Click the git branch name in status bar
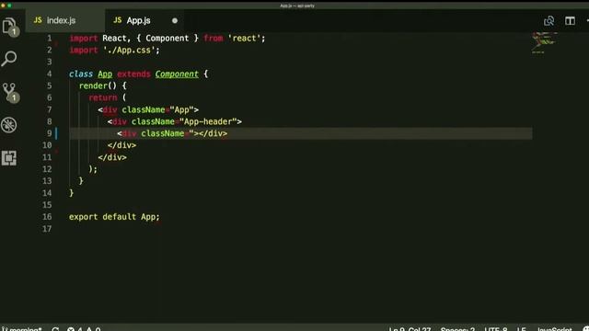Screen dimensions: 589x331 [x=22, y=329]
